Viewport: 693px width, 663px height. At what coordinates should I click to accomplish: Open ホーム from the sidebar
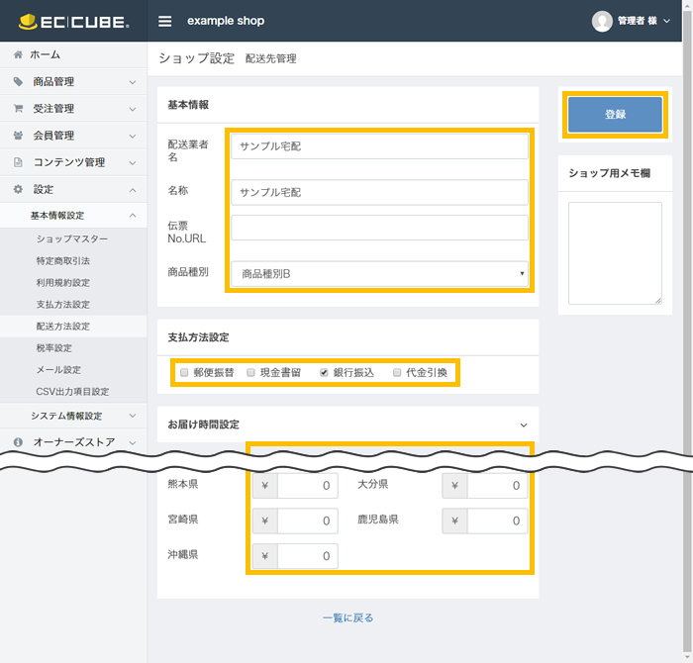[x=45, y=54]
